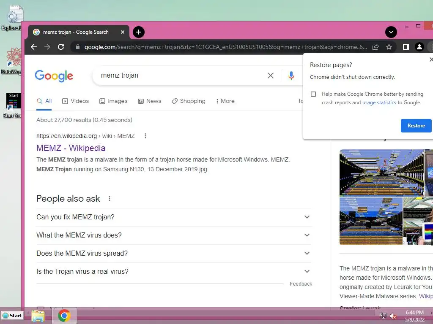Open the lower-right laptop photo thumbnail
433x324 pixels.
point(418,221)
